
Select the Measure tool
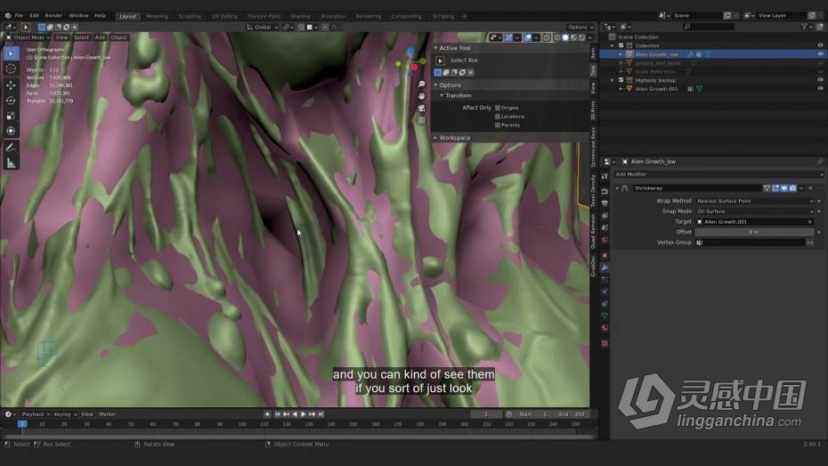(x=11, y=163)
